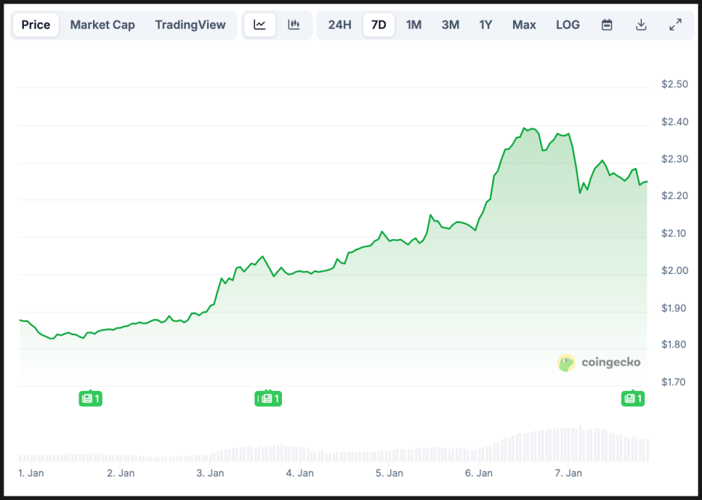702x500 pixels.
Task: Switch to the Market Cap tab
Action: point(102,25)
